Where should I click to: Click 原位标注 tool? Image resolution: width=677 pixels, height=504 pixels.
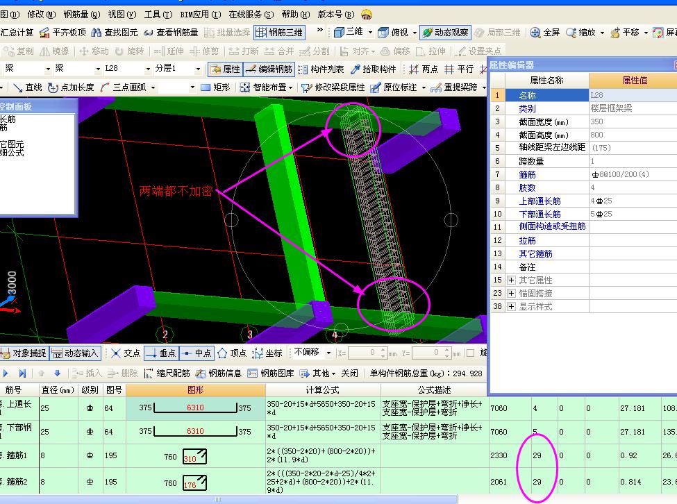coord(394,87)
